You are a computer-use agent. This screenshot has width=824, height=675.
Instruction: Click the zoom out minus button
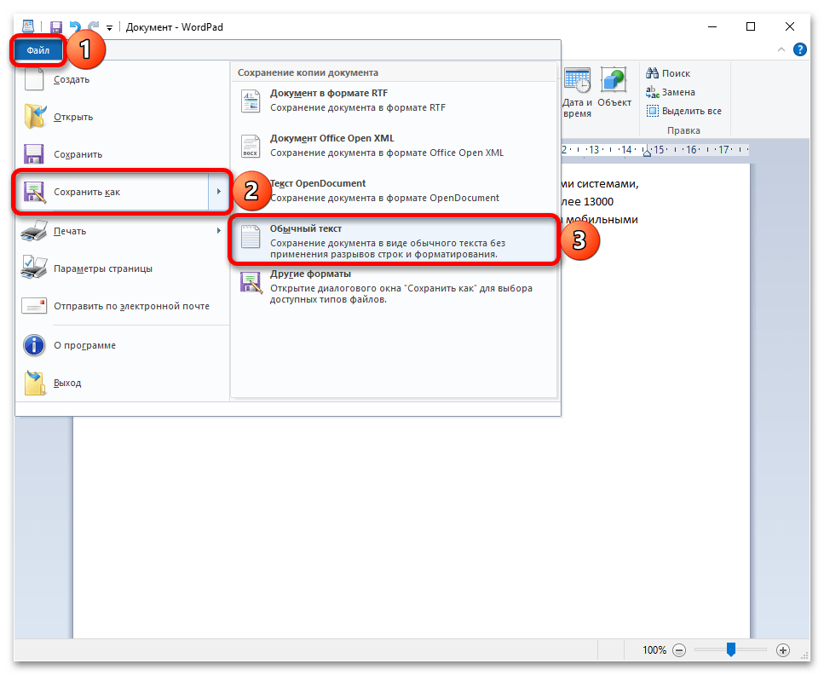679,650
